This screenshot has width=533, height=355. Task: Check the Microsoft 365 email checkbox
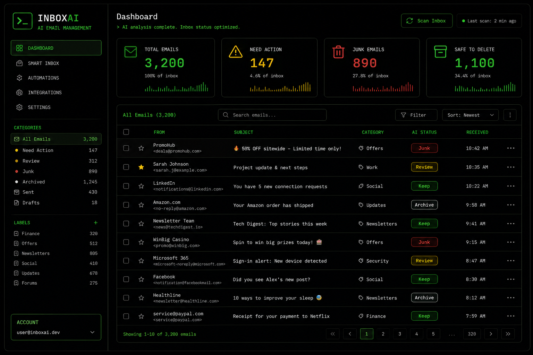126,261
